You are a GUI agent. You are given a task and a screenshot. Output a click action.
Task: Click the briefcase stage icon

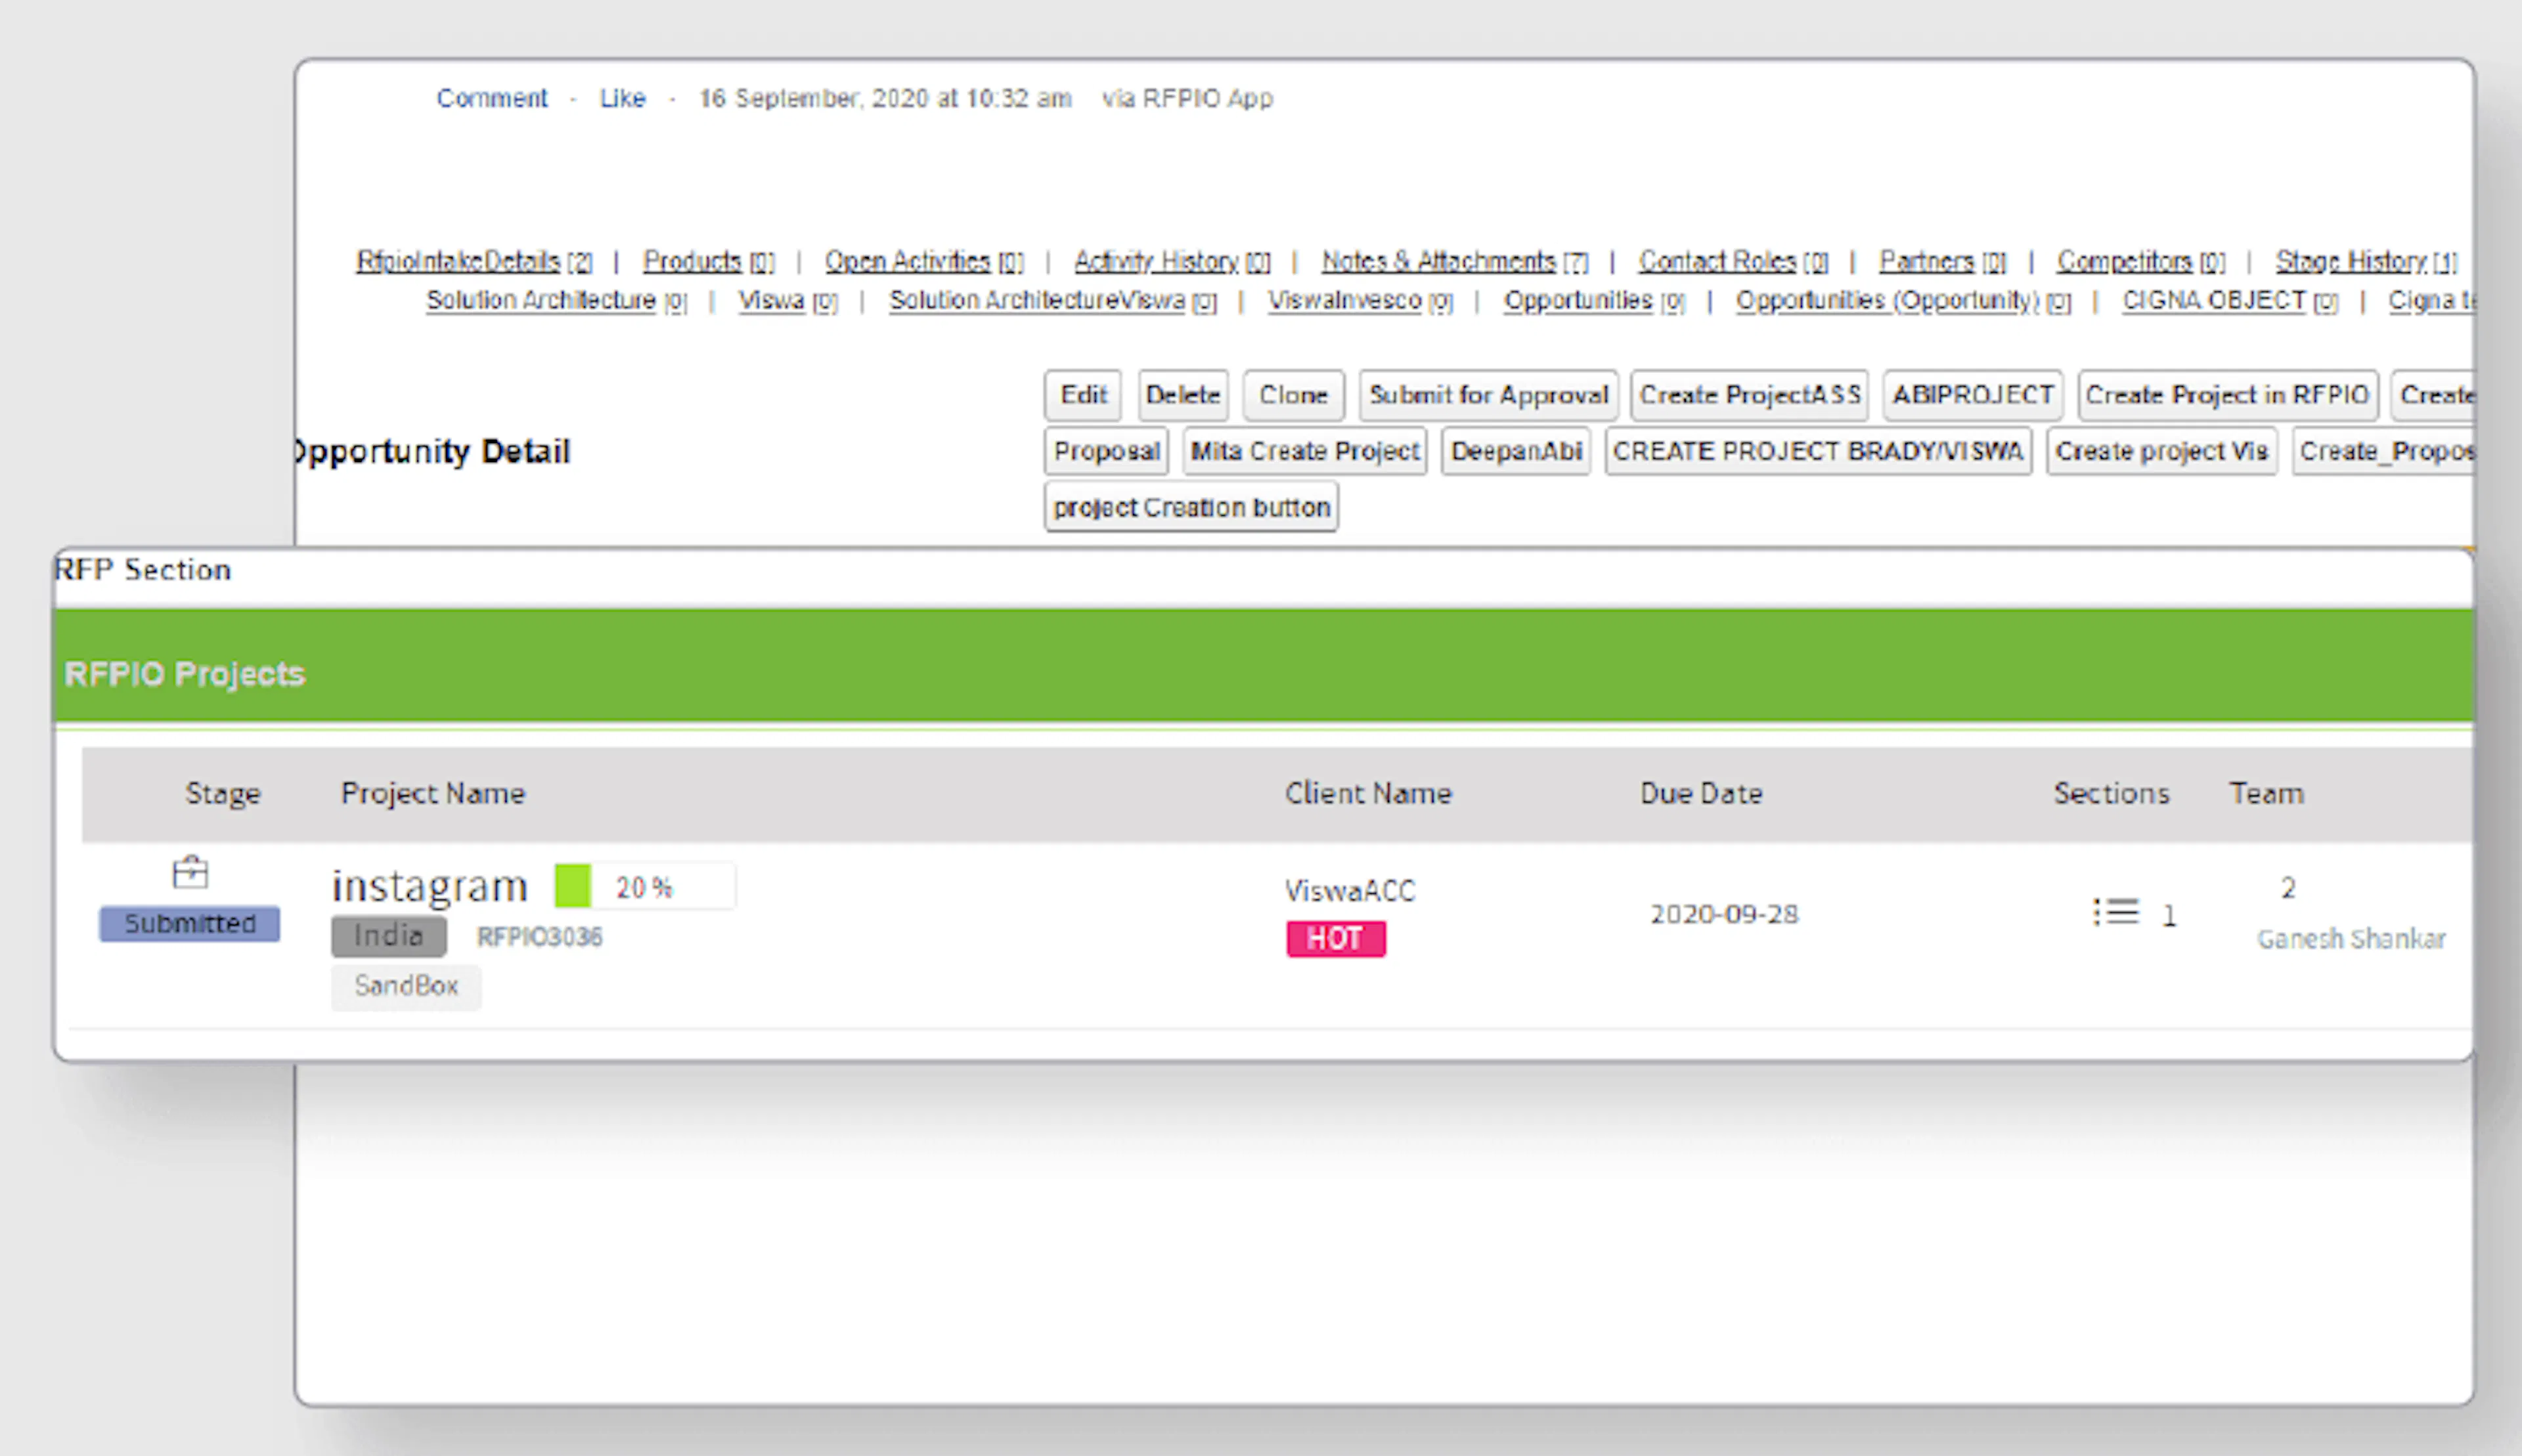point(190,872)
